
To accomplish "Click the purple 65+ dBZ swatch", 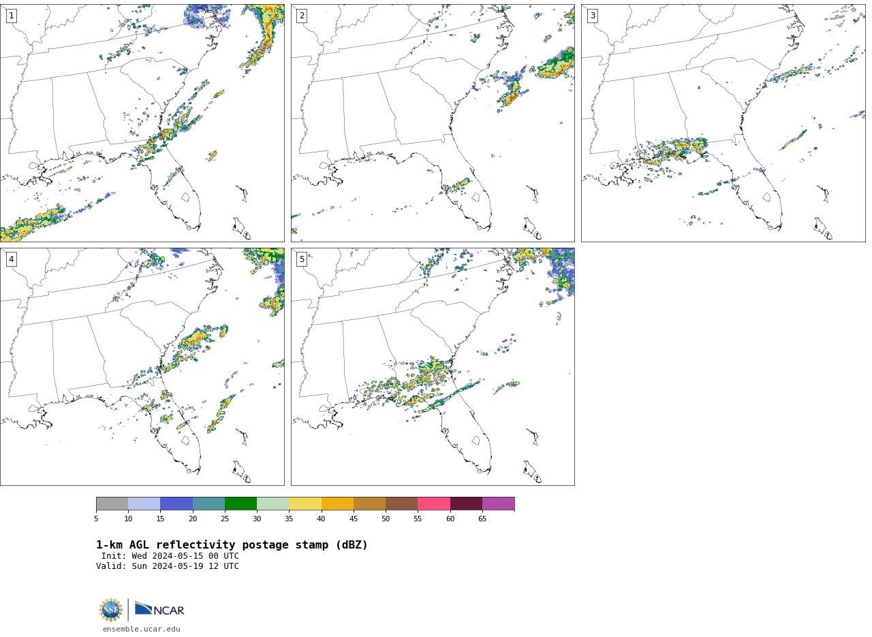I will (x=498, y=504).
